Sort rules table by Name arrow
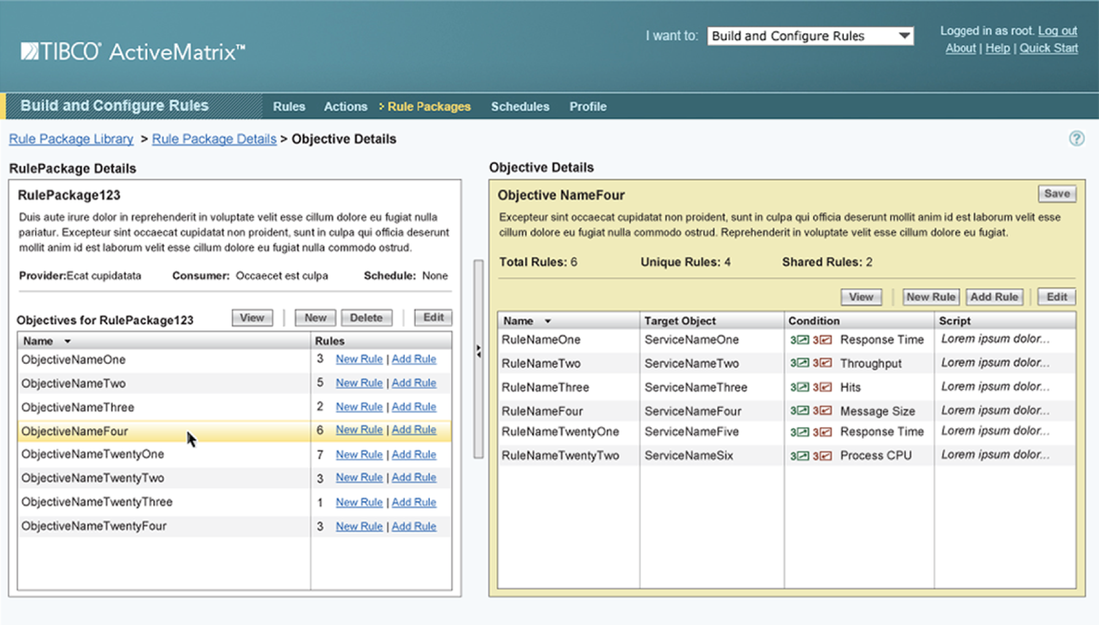Image resolution: width=1099 pixels, height=625 pixels. (x=548, y=321)
